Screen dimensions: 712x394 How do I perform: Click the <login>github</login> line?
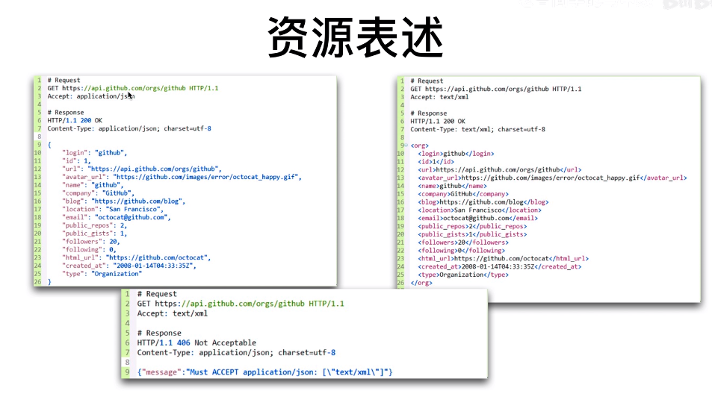point(456,154)
